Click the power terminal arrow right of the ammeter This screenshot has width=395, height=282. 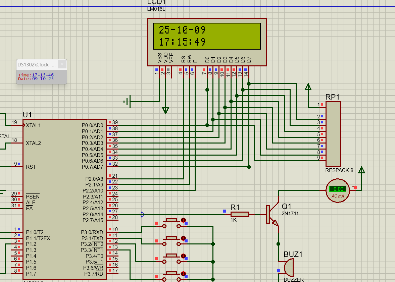coord(361,170)
